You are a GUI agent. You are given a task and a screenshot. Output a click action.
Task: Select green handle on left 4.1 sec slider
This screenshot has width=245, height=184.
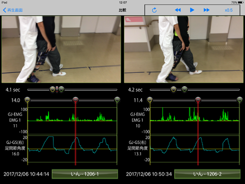[x=61, y=90]
